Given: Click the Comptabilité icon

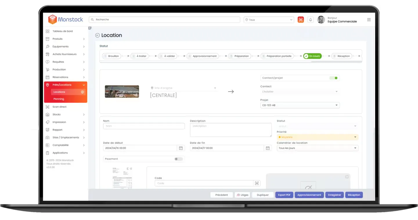Looking at the screenshot, I should (48, 145).
